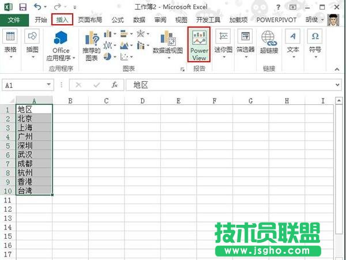Insert a radar or stock chart
346x260 pixels.
(x=143, y=34)
